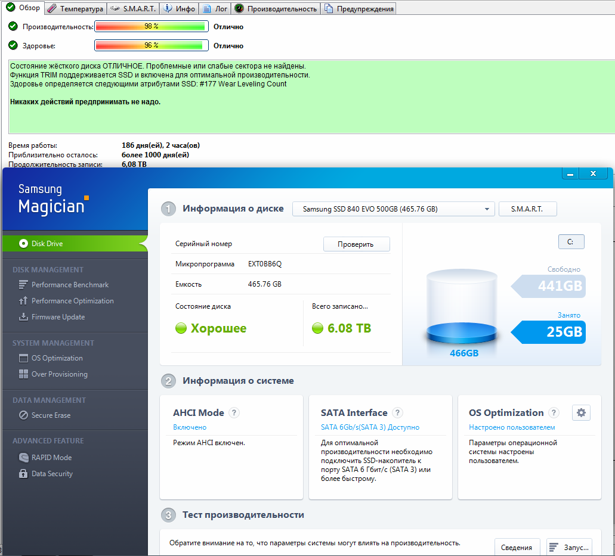615x556 pixels.
Task: Open OS Optimization in the sidebar
Action: point(57,358)
